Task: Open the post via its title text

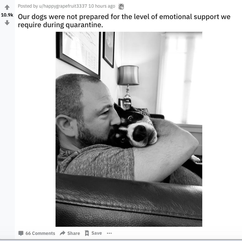Action: pyautogui.click(x=124, y=21)
